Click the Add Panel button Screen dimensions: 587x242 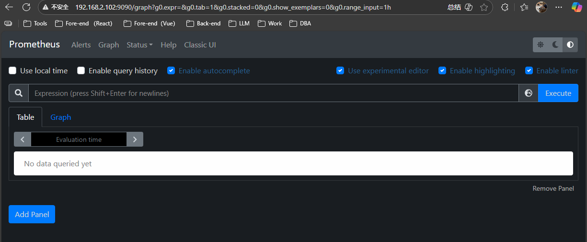point(32,214)
